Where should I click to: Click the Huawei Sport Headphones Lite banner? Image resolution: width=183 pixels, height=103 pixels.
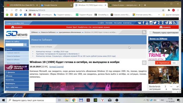(88, 27)
